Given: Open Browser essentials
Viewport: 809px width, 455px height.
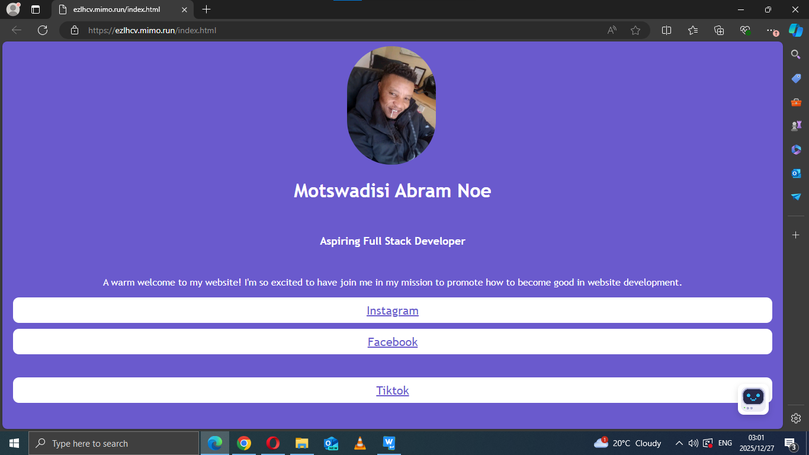Looking at the screenshot, I should pos(744,30).
